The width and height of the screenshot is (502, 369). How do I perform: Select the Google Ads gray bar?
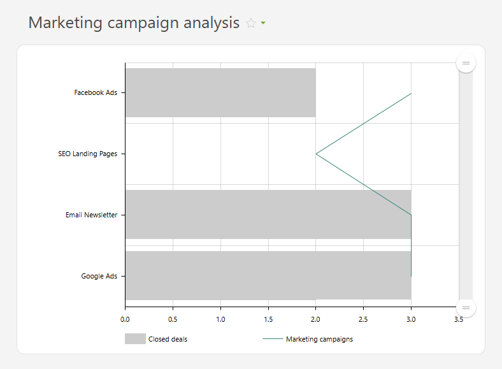[x=268, y=275]
